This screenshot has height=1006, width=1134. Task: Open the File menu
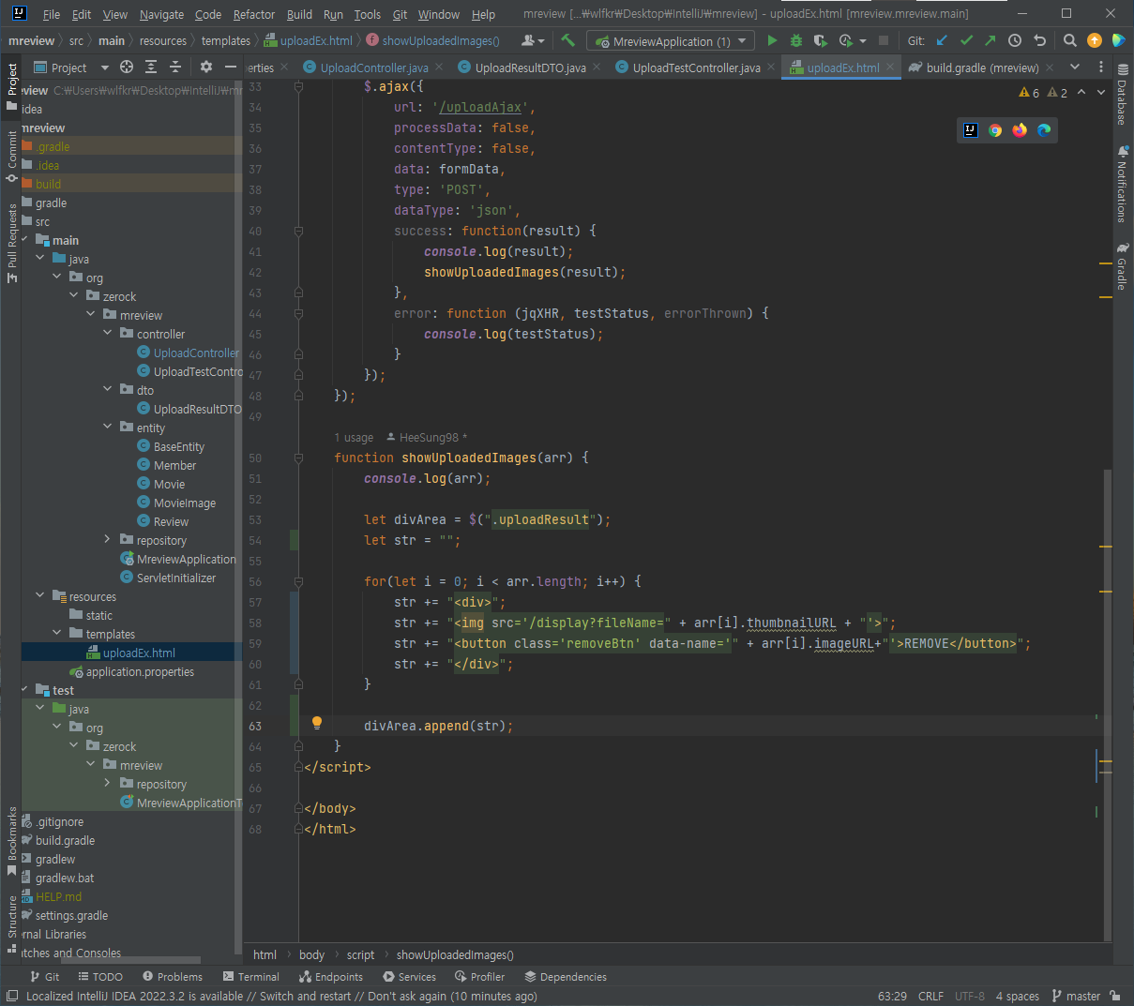(52, 14)
